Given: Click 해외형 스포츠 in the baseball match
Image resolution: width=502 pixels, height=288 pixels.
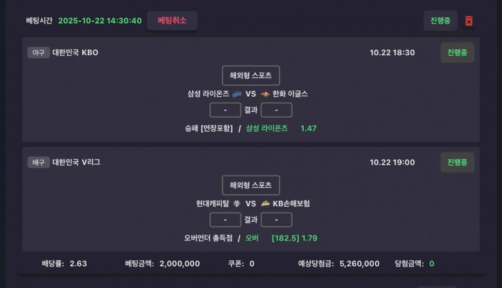Looking at the screenshot, I should 251,76.
